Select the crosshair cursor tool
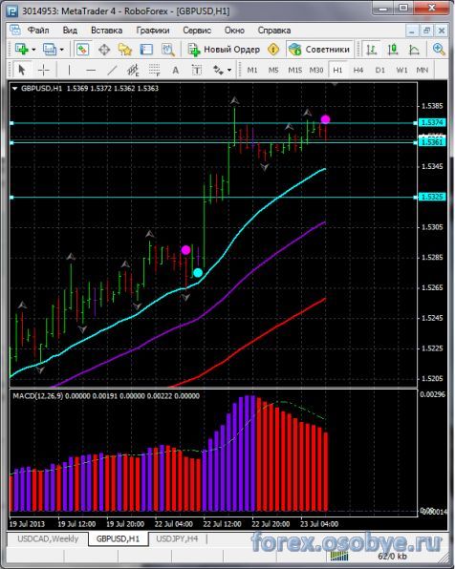 (x=44, y=70)
